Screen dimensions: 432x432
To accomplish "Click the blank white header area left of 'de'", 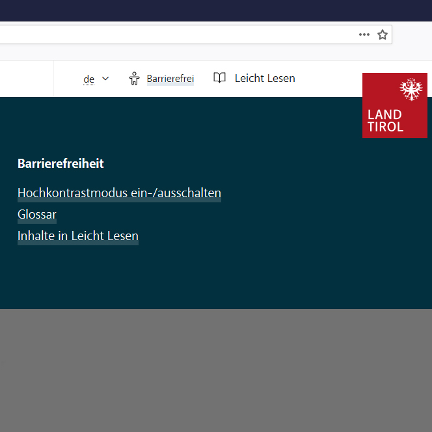I will pyautogui.click(x=26, y=79).
